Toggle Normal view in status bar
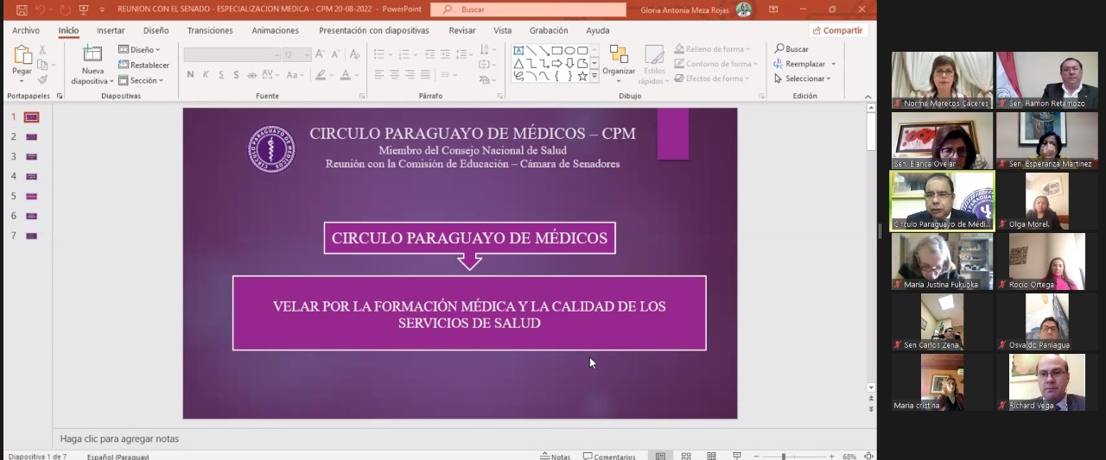The width and height of the screenshot is (1106, 460). 660,456
